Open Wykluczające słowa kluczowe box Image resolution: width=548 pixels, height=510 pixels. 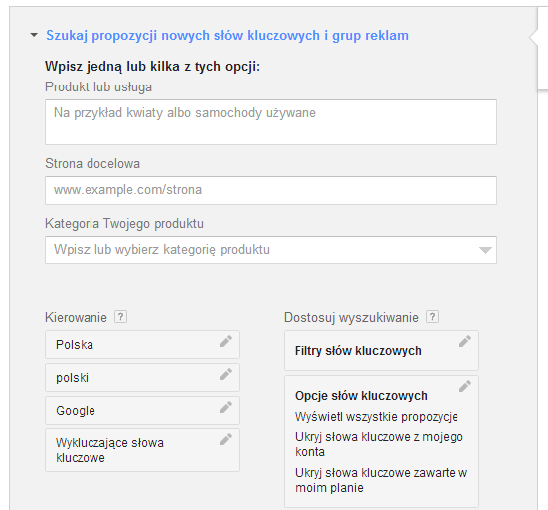point(142,450)
